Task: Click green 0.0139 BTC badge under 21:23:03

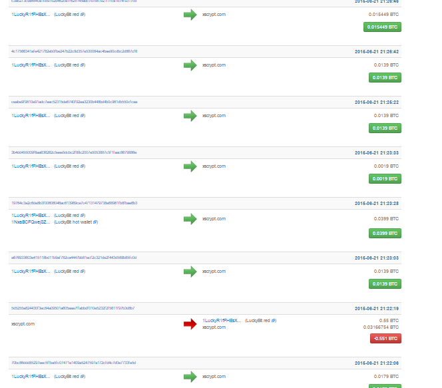Action: [x=385, y=284]
